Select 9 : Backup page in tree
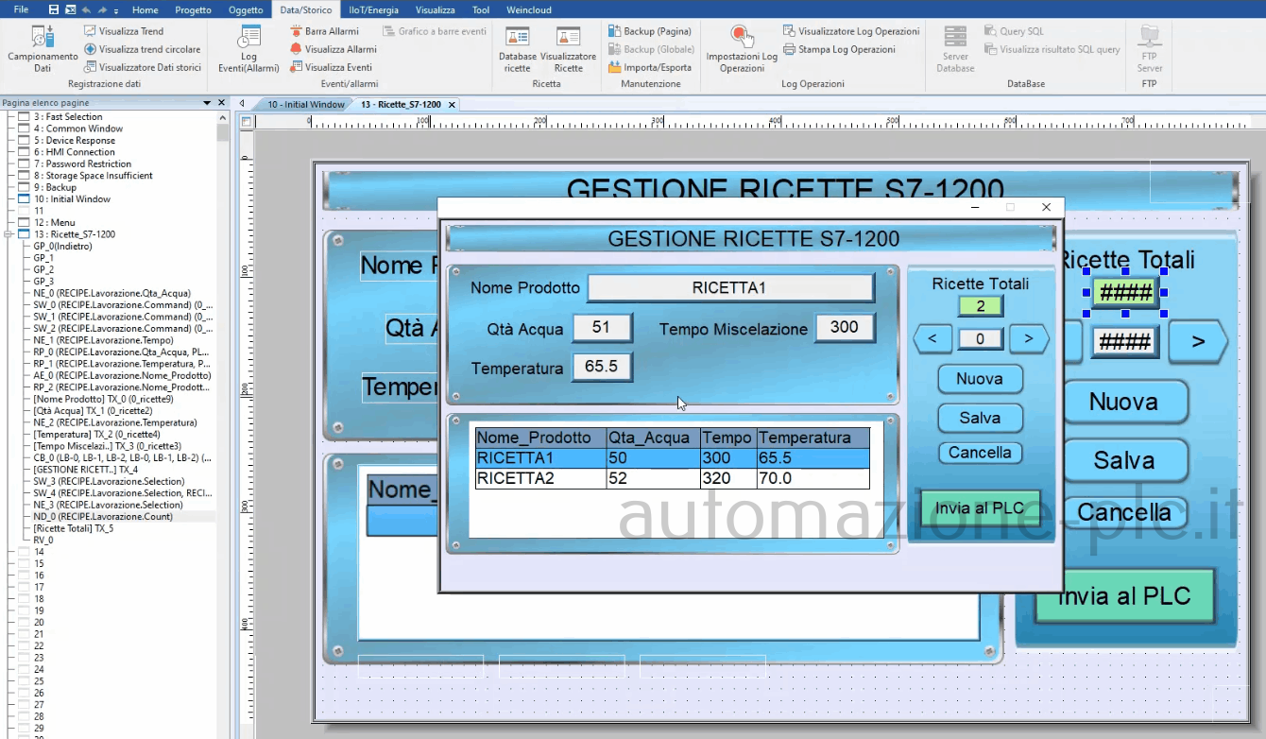The width and height of the screenshot is (1266, 739). coord(55,187)
